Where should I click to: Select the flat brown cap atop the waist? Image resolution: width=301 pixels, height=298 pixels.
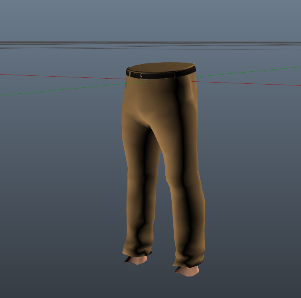pyautogui.click(x=161, y=67)
